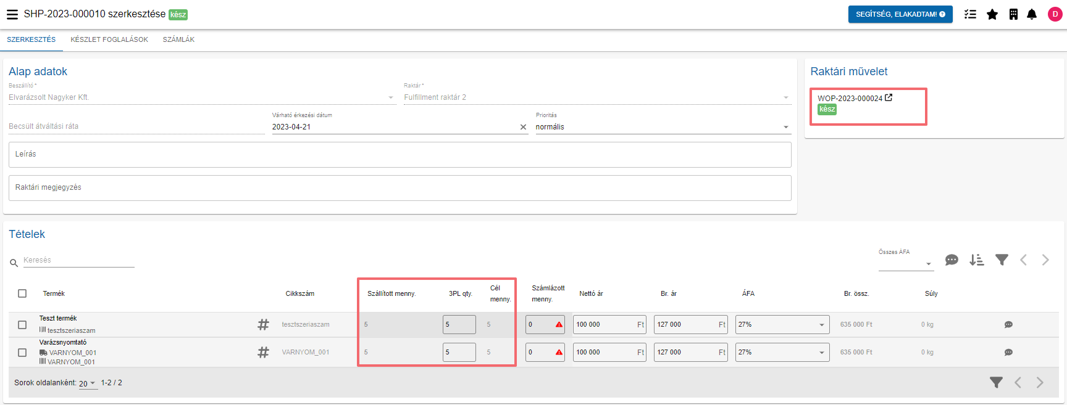
Task: Check the Teszt termék row checkbox
Action: 22,325
